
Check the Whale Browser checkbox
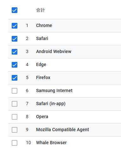tap(15, 143)
